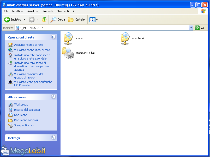Click the green forward arrow button

click(x=32, y=19)
